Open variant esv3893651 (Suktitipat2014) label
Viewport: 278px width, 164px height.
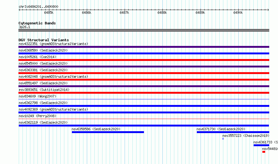[x=44, y=90]
